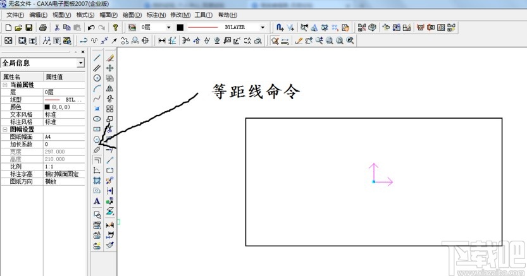The width and height of the screenshot is (527, 276).
Task: Open the 文件(F) menu
Action: pyautogui.click(x=15, y=15)
